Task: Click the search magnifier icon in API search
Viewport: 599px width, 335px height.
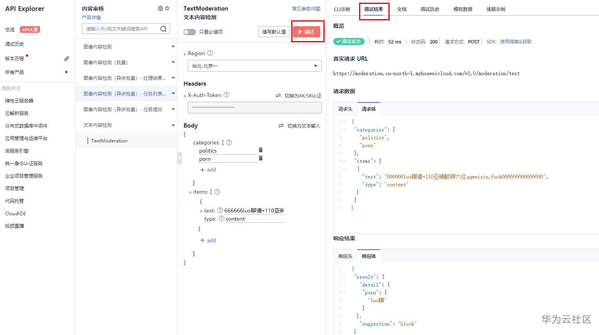Action: coord(163,29)
